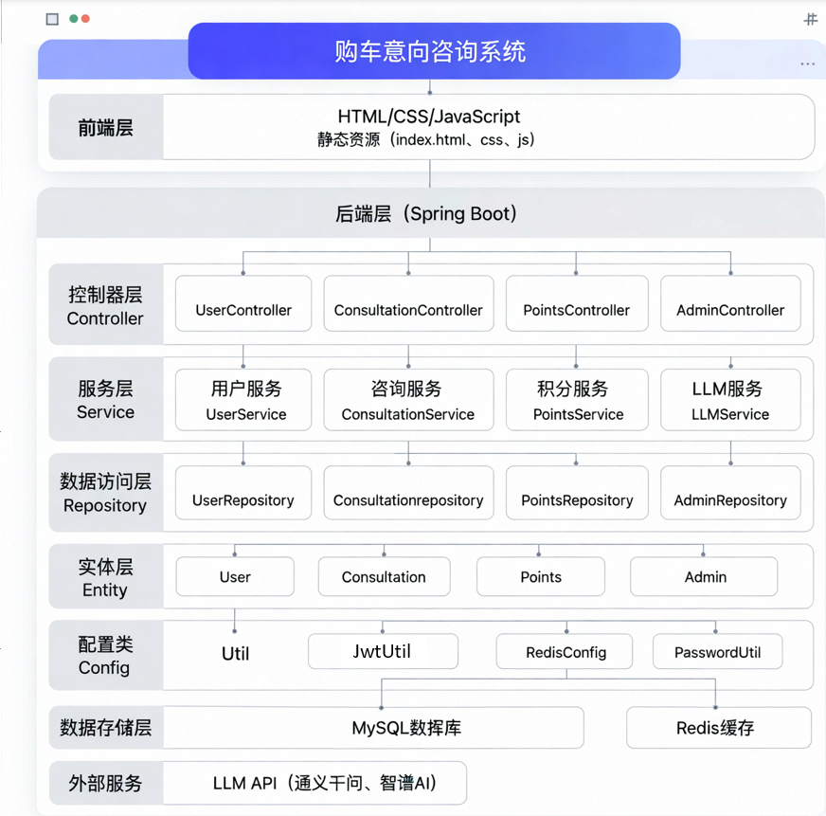826x816 pixels.
Task: Select the 配置类 Config label
Action: coord(105,655)
